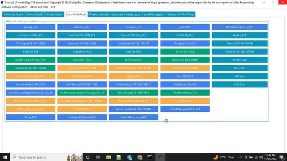Click the Zimbra (CVE-2022-27925) button
Screen dimensions: 287x161
pos(240,52)
